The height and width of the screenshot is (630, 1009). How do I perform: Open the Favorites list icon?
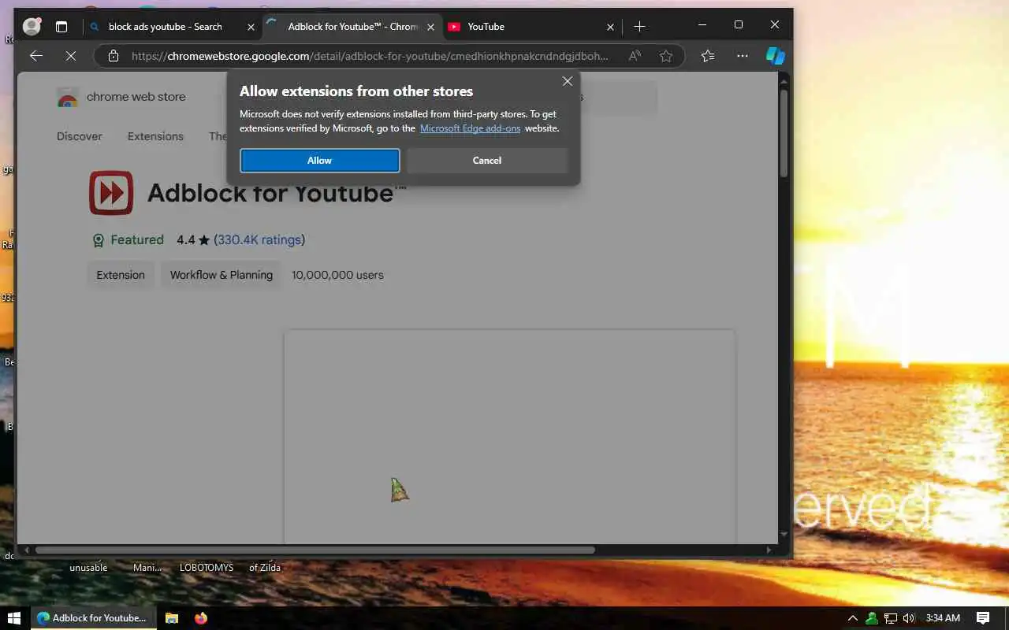[x=708, y=56]
